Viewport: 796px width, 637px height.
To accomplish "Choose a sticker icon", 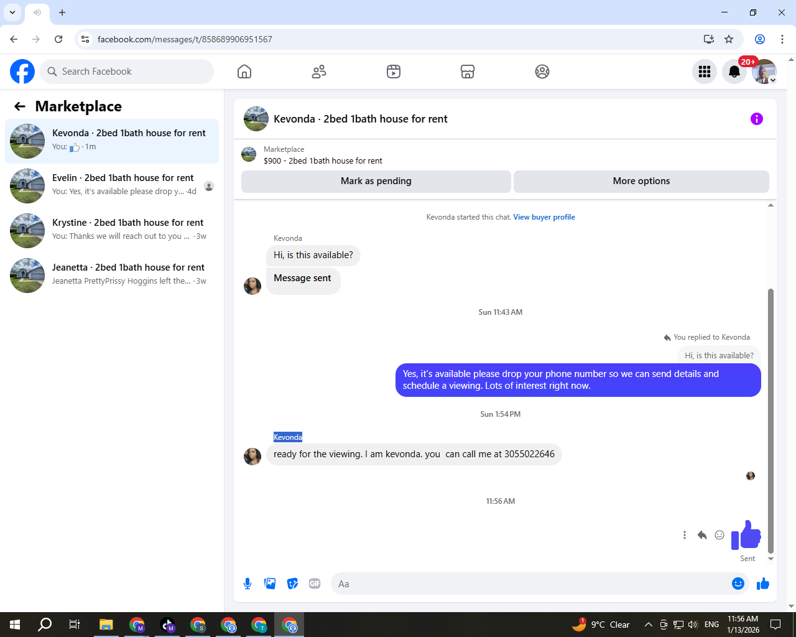I will (x=292, y=584).
